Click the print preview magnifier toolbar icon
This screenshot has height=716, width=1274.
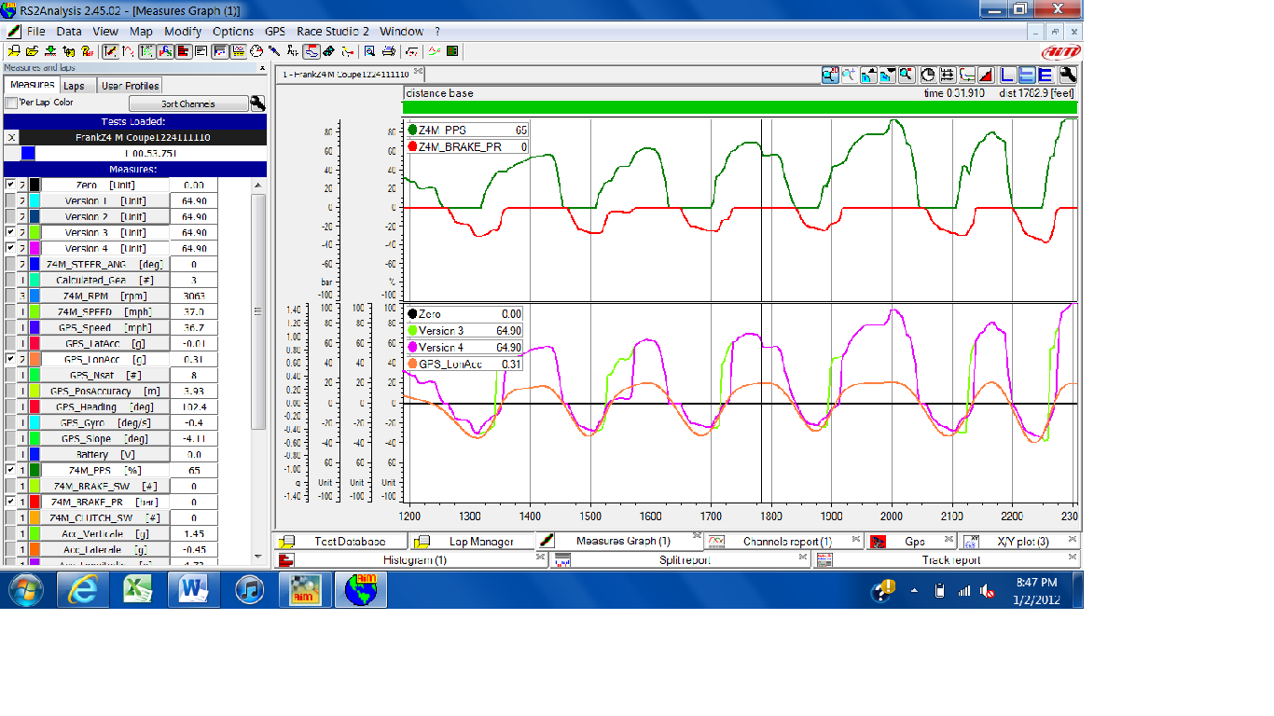pyautogui.click(x=369, y=51)
